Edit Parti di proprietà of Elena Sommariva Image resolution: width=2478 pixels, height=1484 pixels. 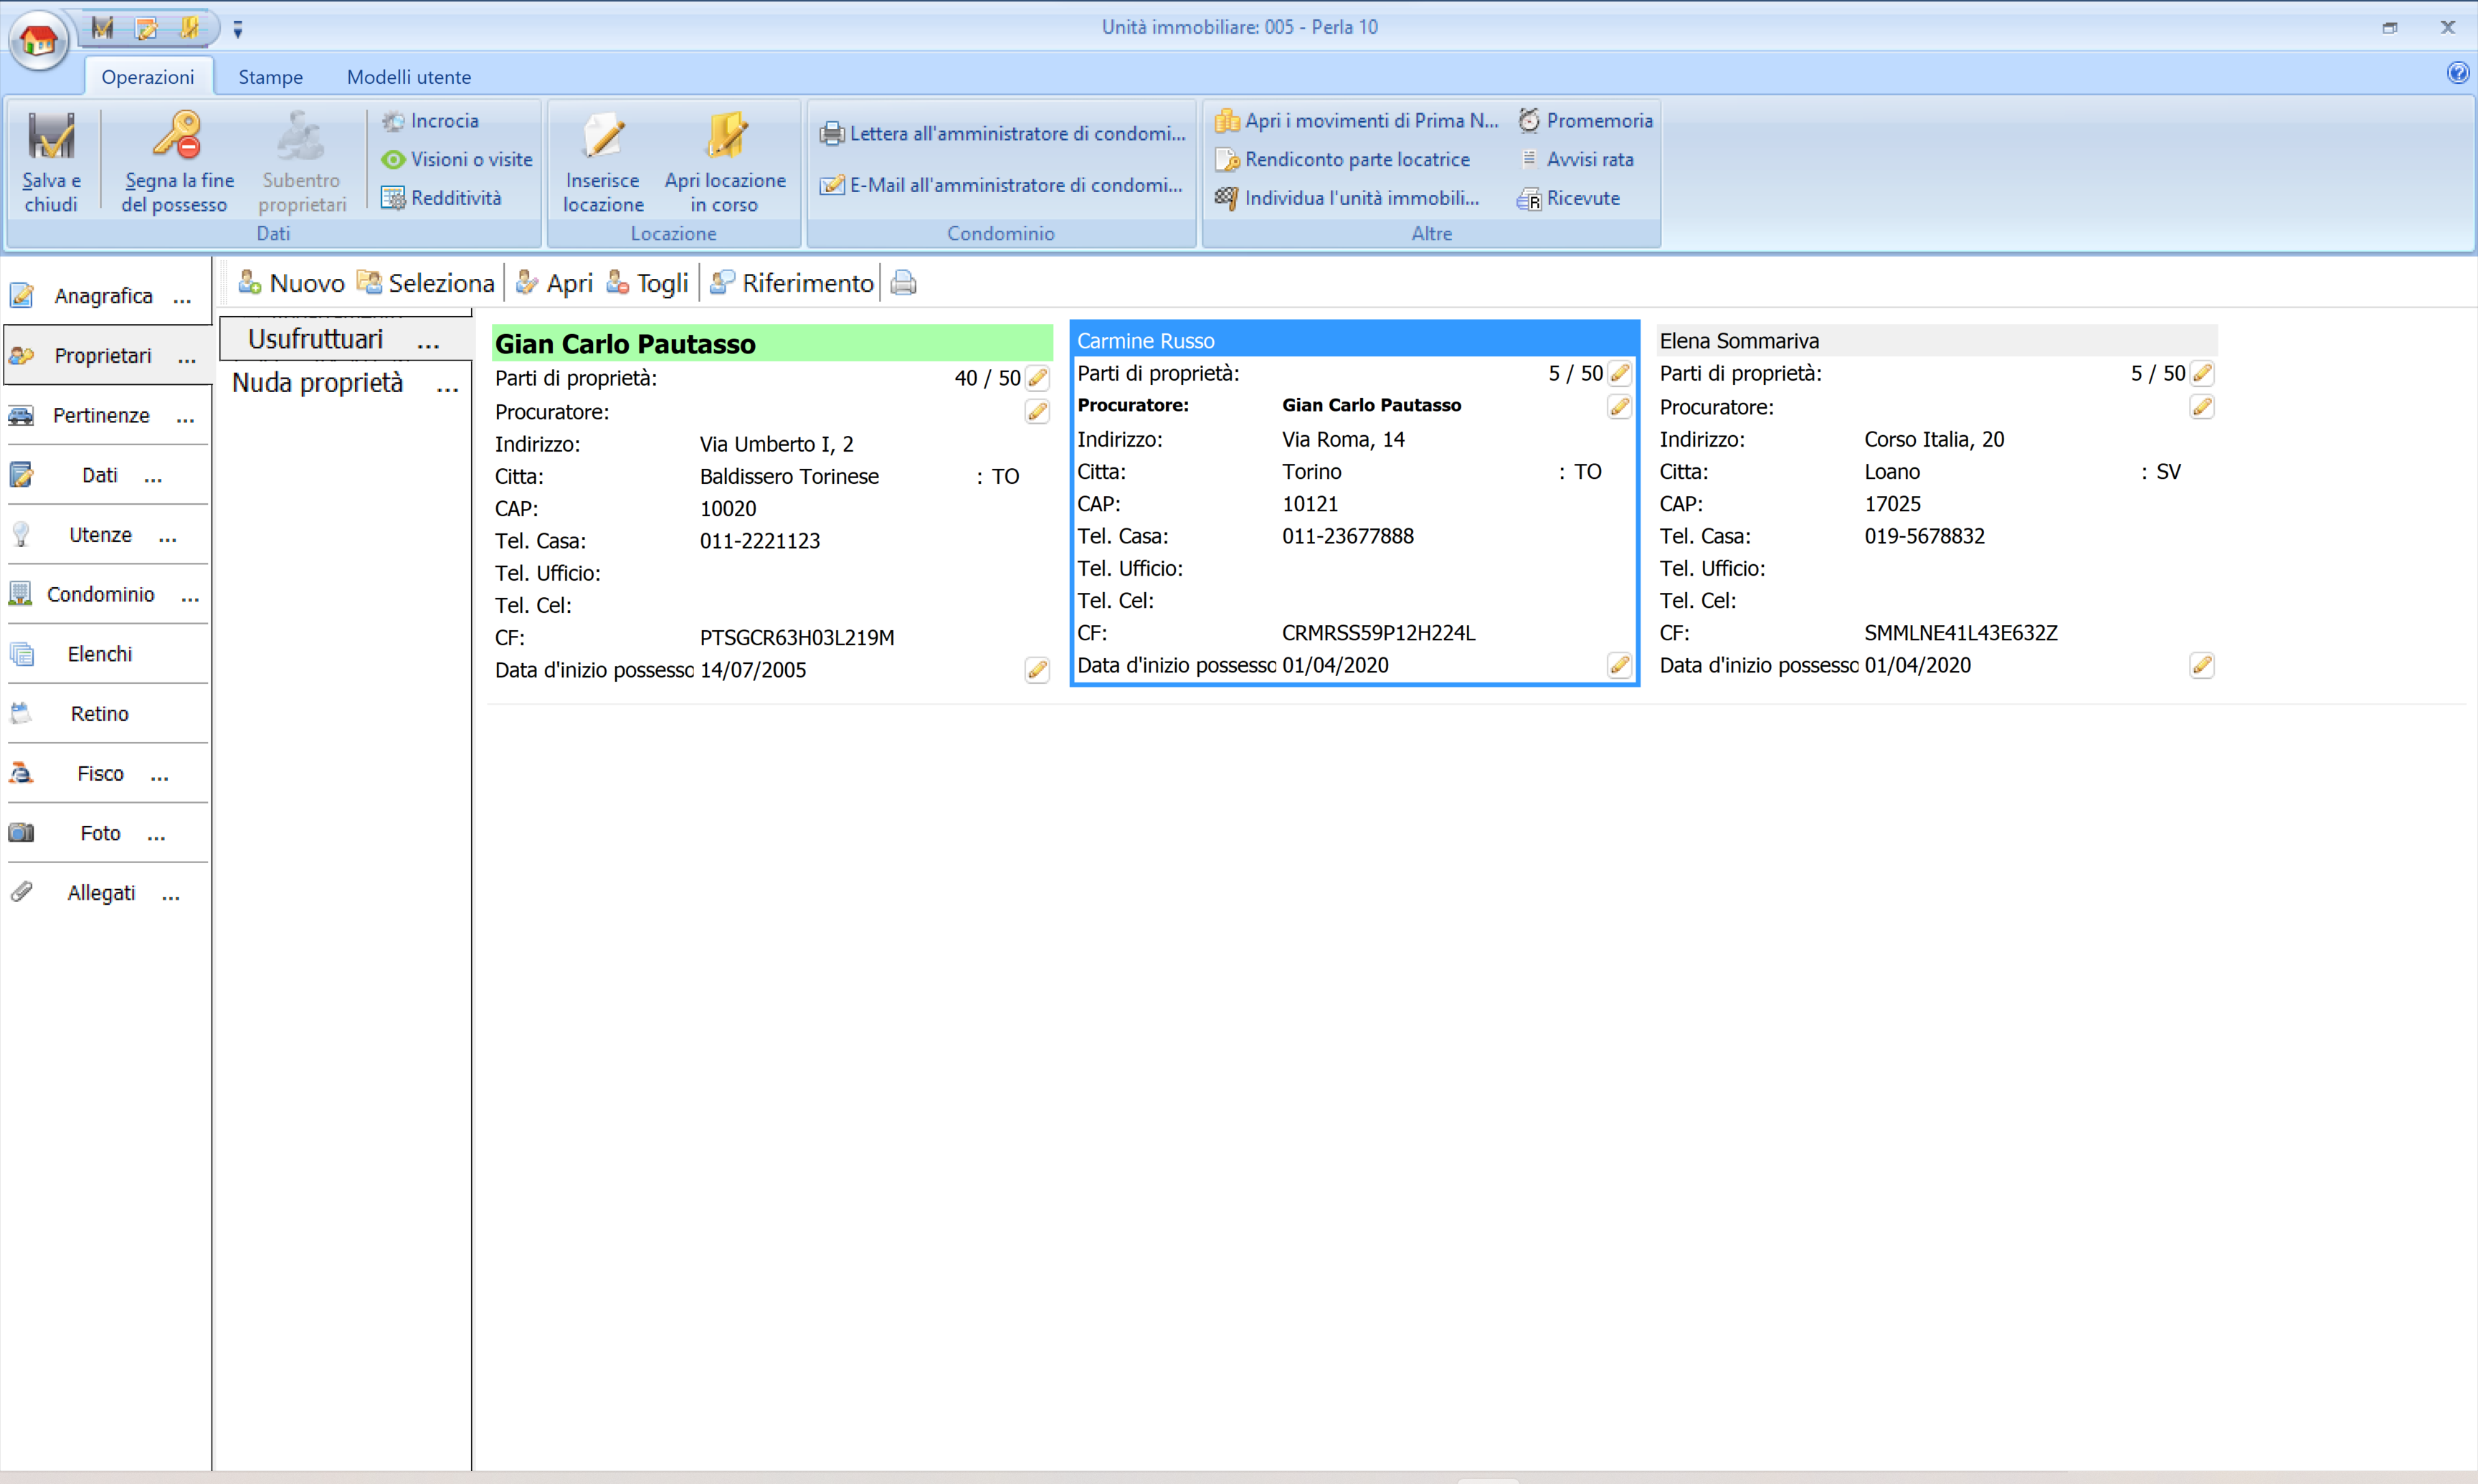(2201, 373)
